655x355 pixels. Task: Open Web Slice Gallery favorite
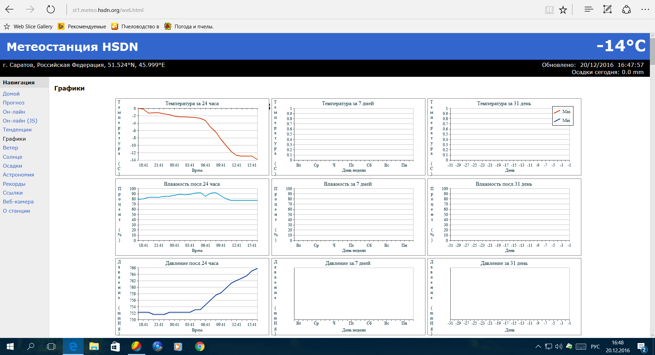coord(28,27)
